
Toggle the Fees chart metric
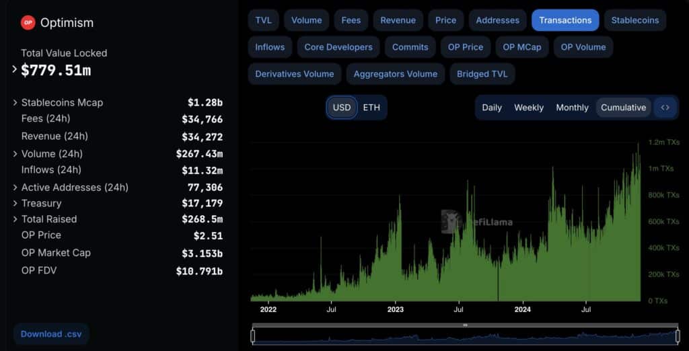[x=351, y=20]
